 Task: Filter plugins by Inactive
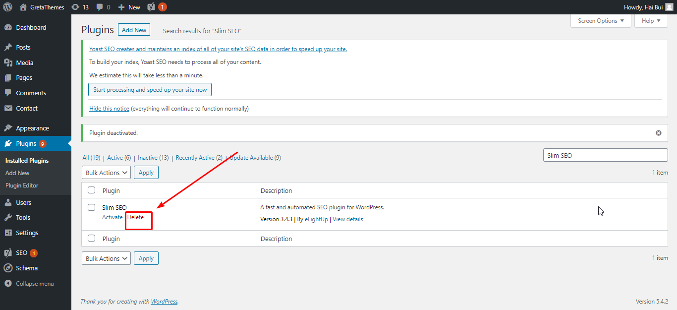tap(147, 157)
